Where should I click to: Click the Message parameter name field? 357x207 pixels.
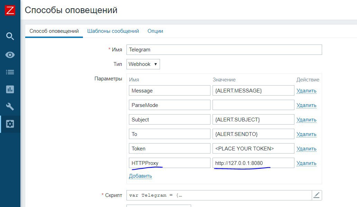pyautogui.click(x=170, y=90)
